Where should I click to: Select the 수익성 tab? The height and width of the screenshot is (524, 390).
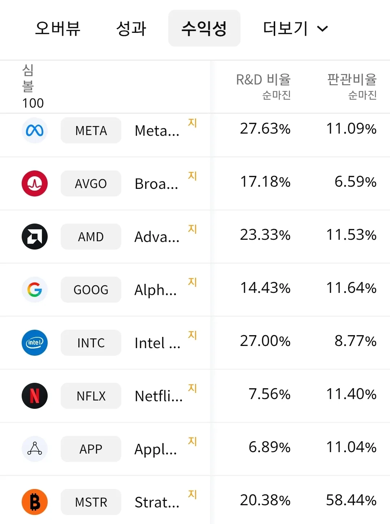tap(204, 28)
